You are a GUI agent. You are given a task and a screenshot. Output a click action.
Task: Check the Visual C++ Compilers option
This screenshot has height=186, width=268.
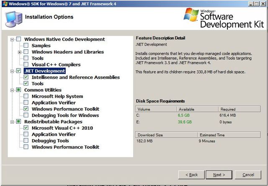tap(26, 64)
